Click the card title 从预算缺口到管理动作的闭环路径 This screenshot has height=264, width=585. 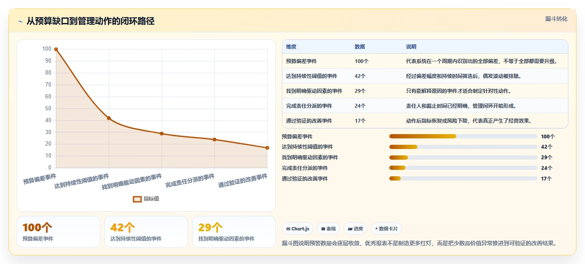tap(90, 21)
